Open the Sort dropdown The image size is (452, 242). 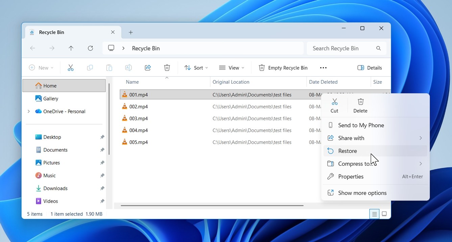click(x=196, y=68)
